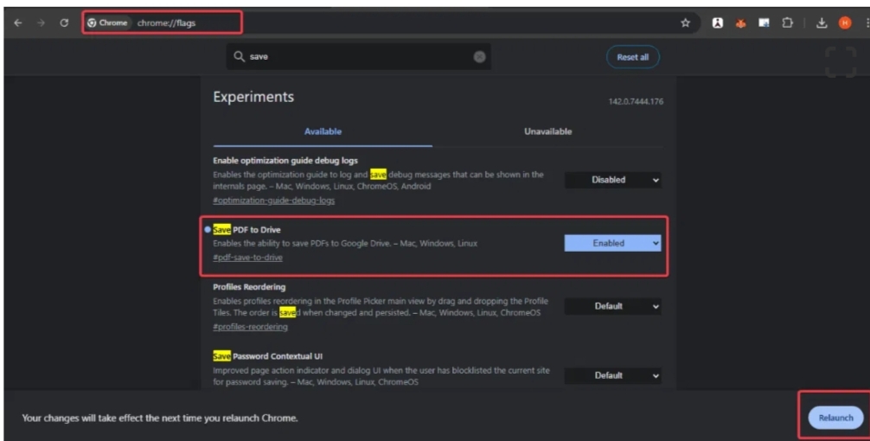Switch to the Available tab

point(323,131)
